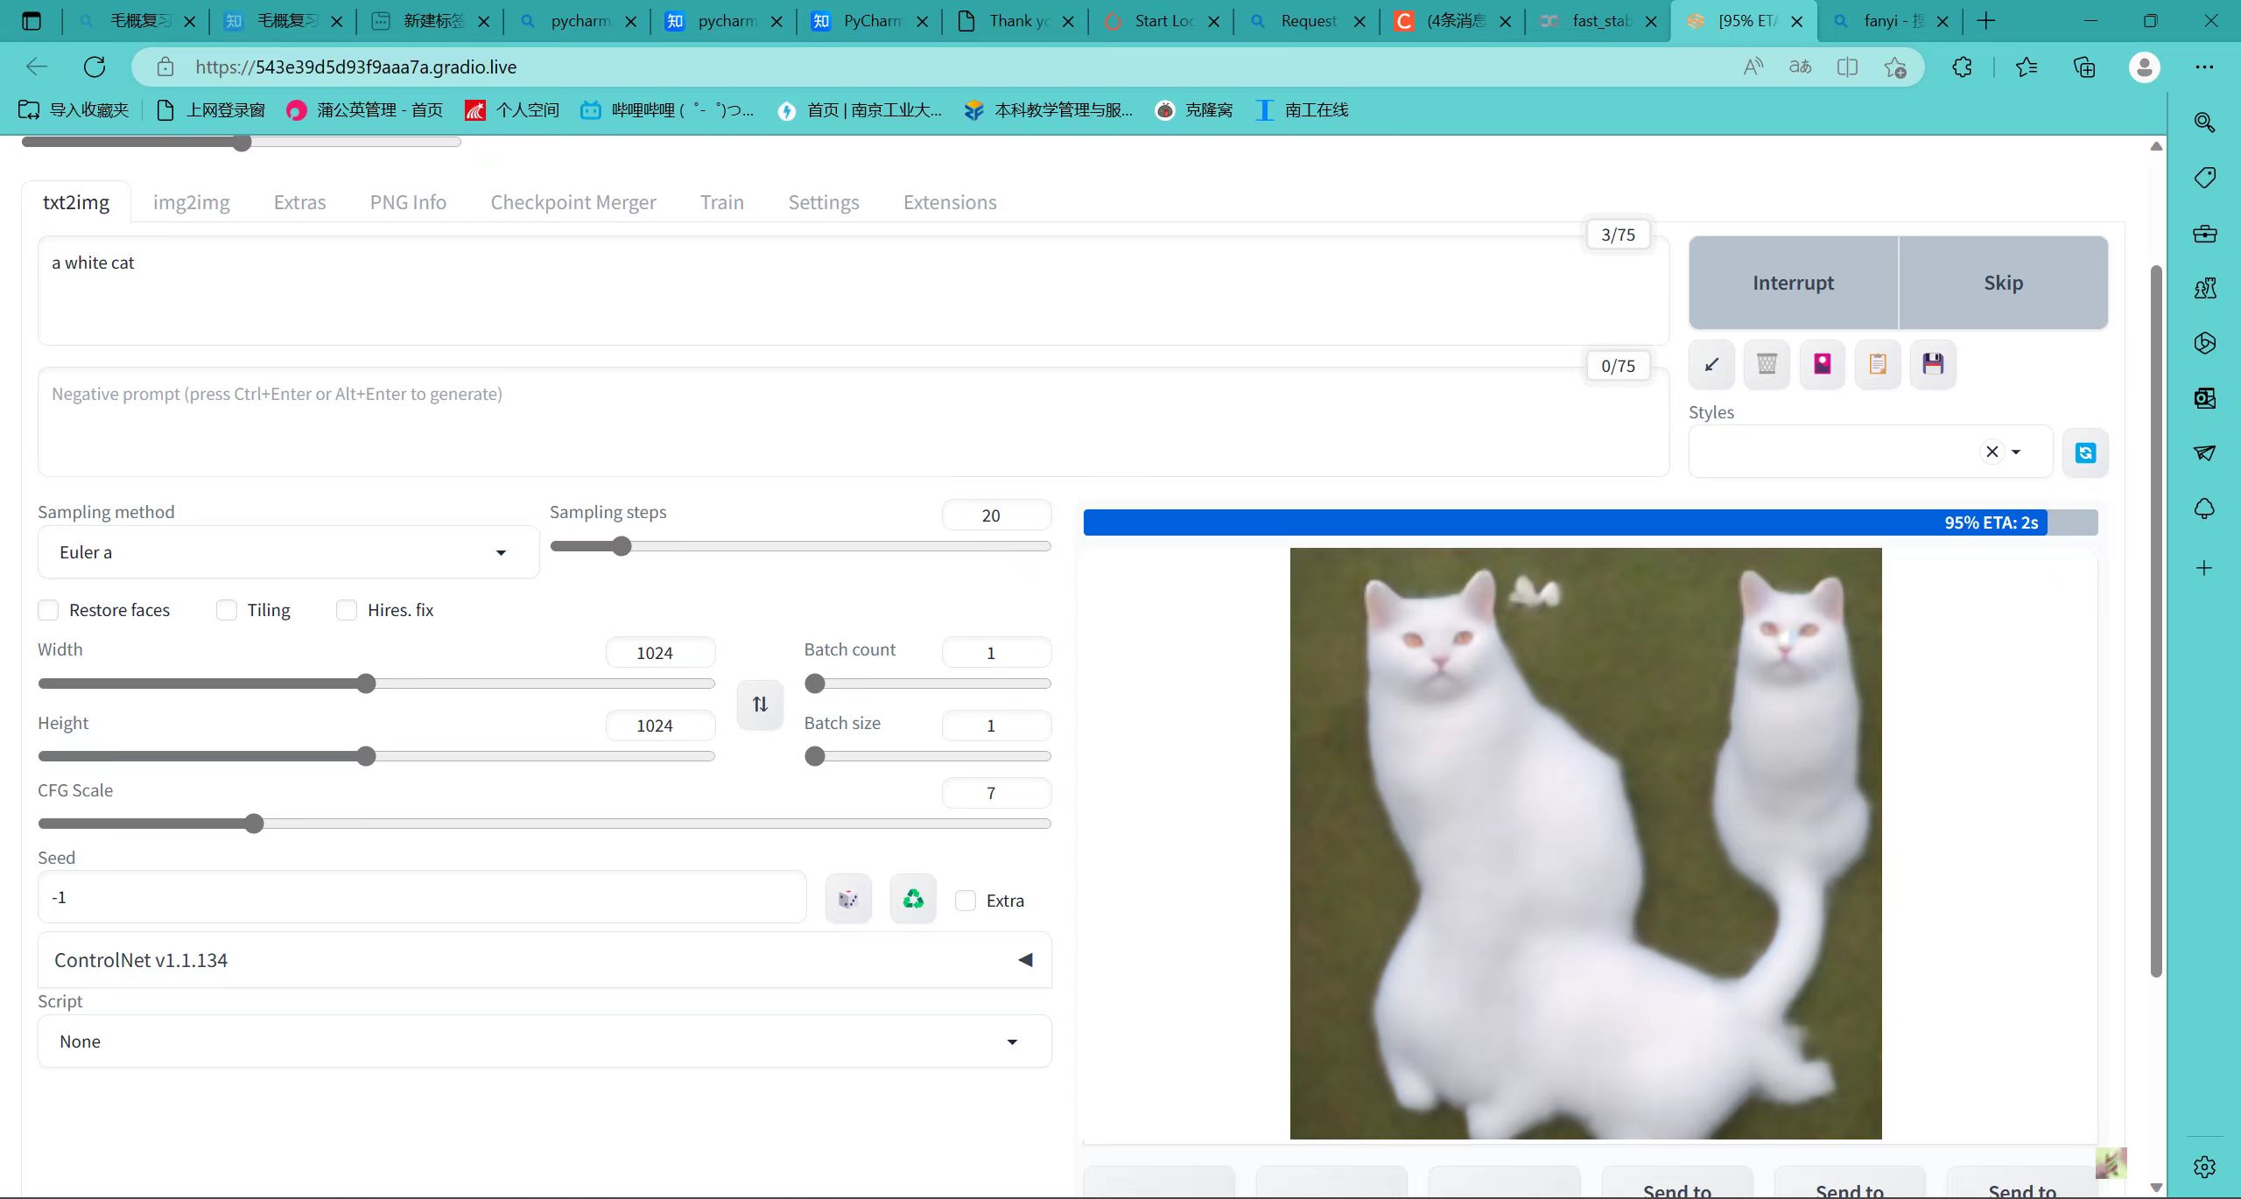Image resolution: width=2241 pixels, height=1199 pixels.
Task: Switch to the Extras tab
Action: [299, 202]
